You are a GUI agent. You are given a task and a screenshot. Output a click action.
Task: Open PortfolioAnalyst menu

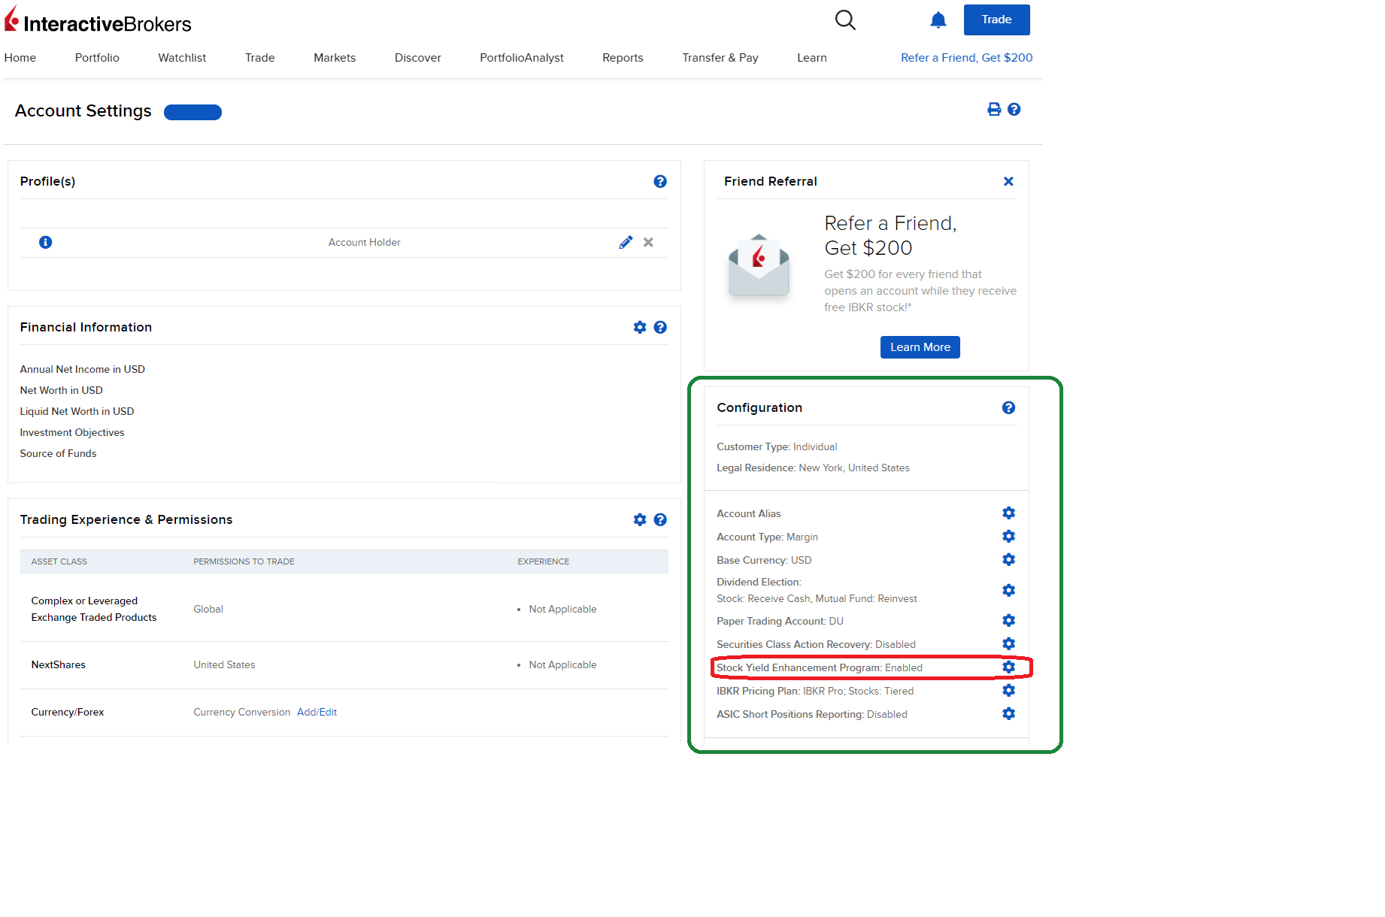[522, 58]
